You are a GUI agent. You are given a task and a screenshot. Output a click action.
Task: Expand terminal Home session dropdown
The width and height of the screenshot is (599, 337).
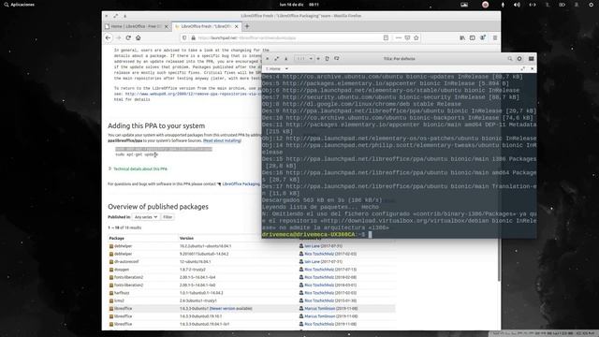[286, 68]
